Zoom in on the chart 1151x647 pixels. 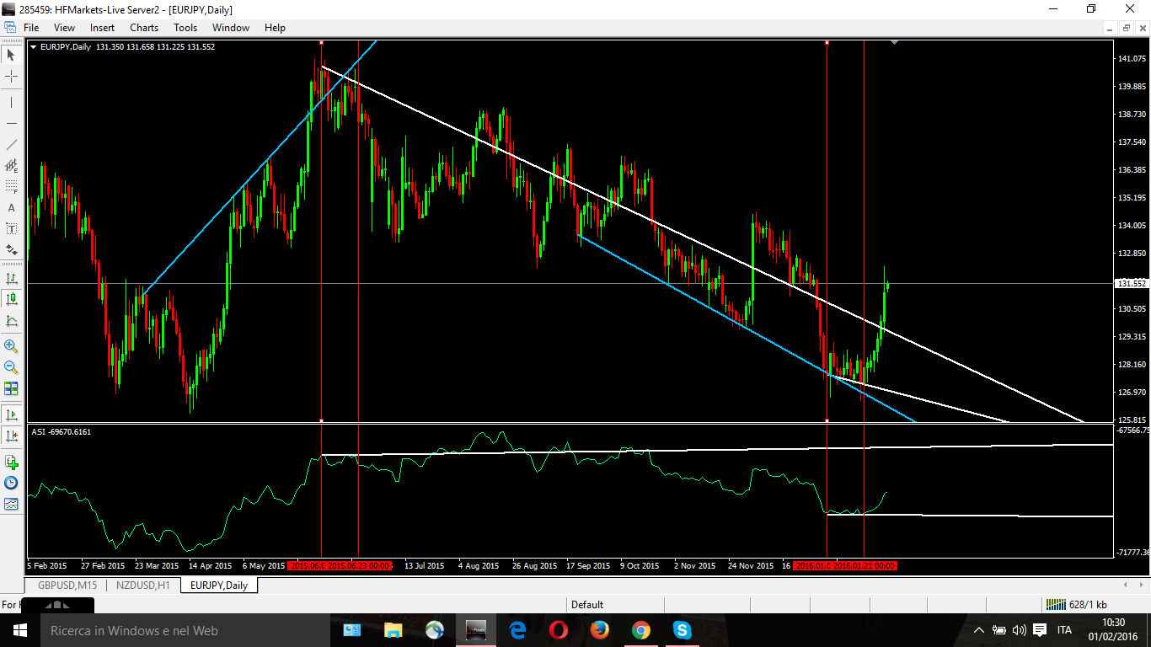pos(11,345)
